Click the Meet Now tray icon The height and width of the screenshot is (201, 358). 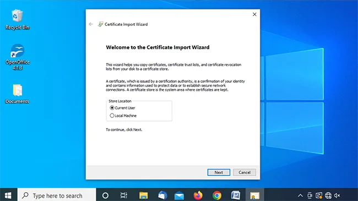click(310, 195)
